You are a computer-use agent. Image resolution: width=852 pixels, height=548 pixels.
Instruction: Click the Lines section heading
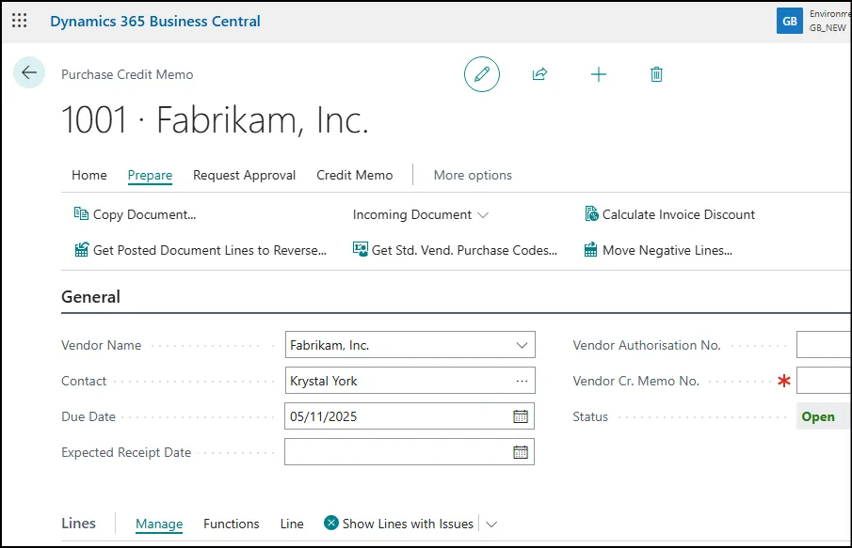(78, 523)
